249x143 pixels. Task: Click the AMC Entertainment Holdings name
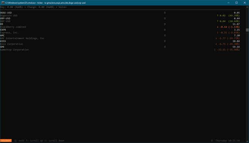22,38
